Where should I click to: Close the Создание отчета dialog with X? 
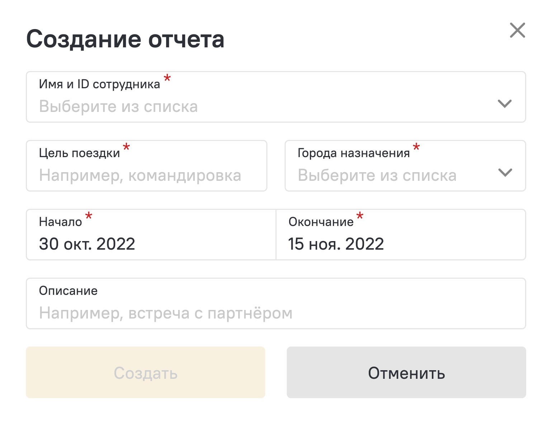pyautogui.click(x=517, y=30)
